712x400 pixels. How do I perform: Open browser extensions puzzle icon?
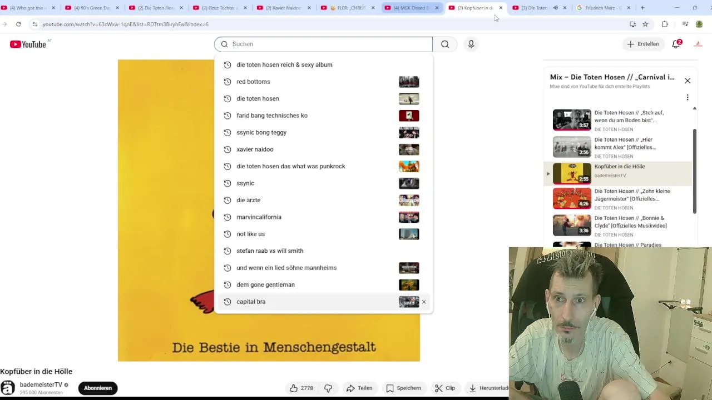[x=665, y=24]
